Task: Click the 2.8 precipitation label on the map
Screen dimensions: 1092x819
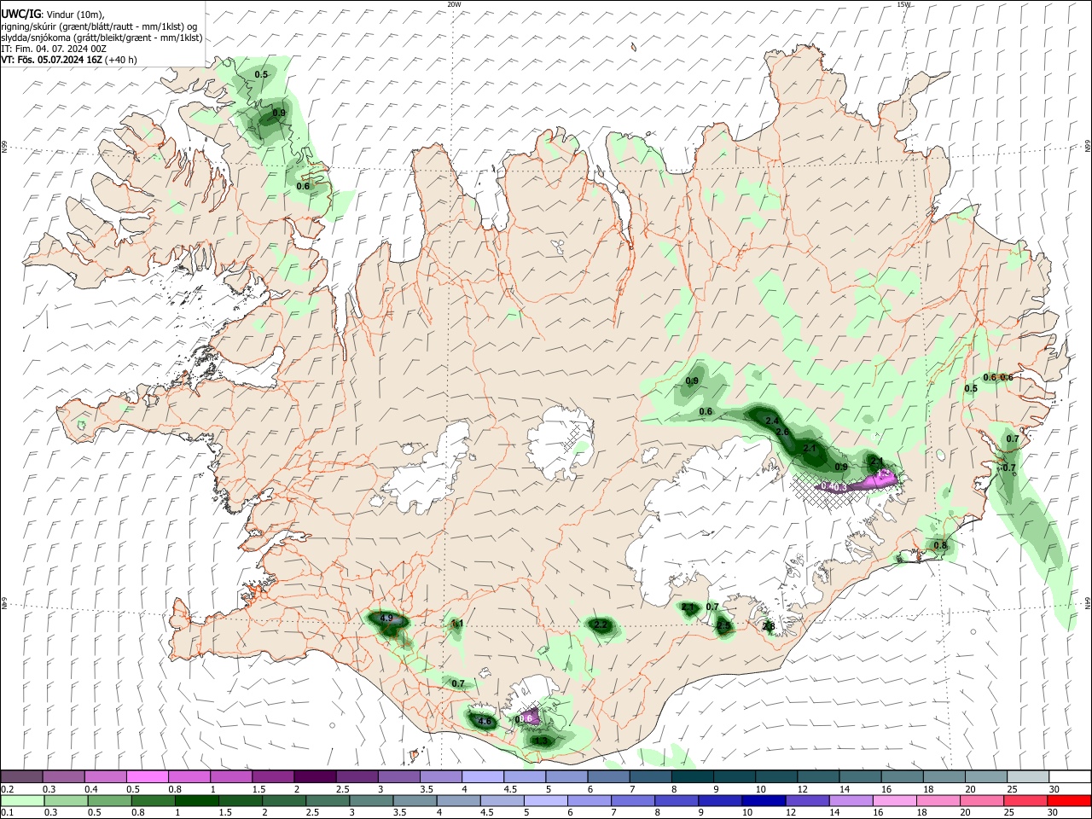Action: (x=769, y=627)
